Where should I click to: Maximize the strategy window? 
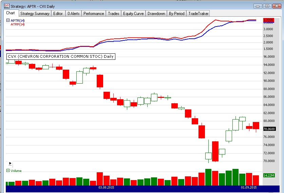point(267,6)
